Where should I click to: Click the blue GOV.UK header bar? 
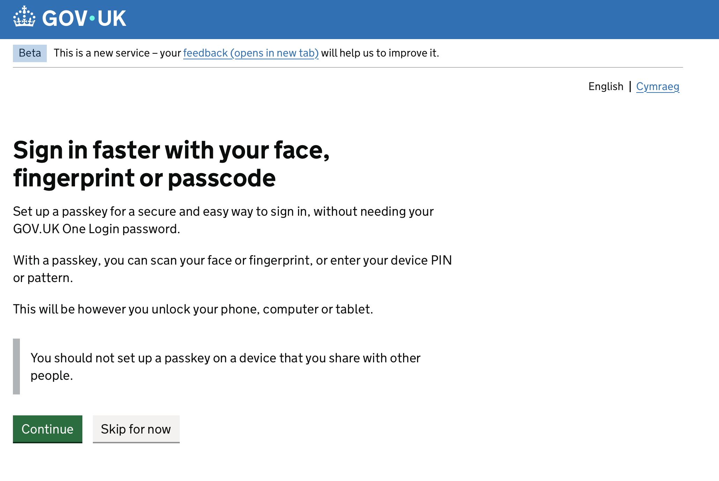coord(359,20)
